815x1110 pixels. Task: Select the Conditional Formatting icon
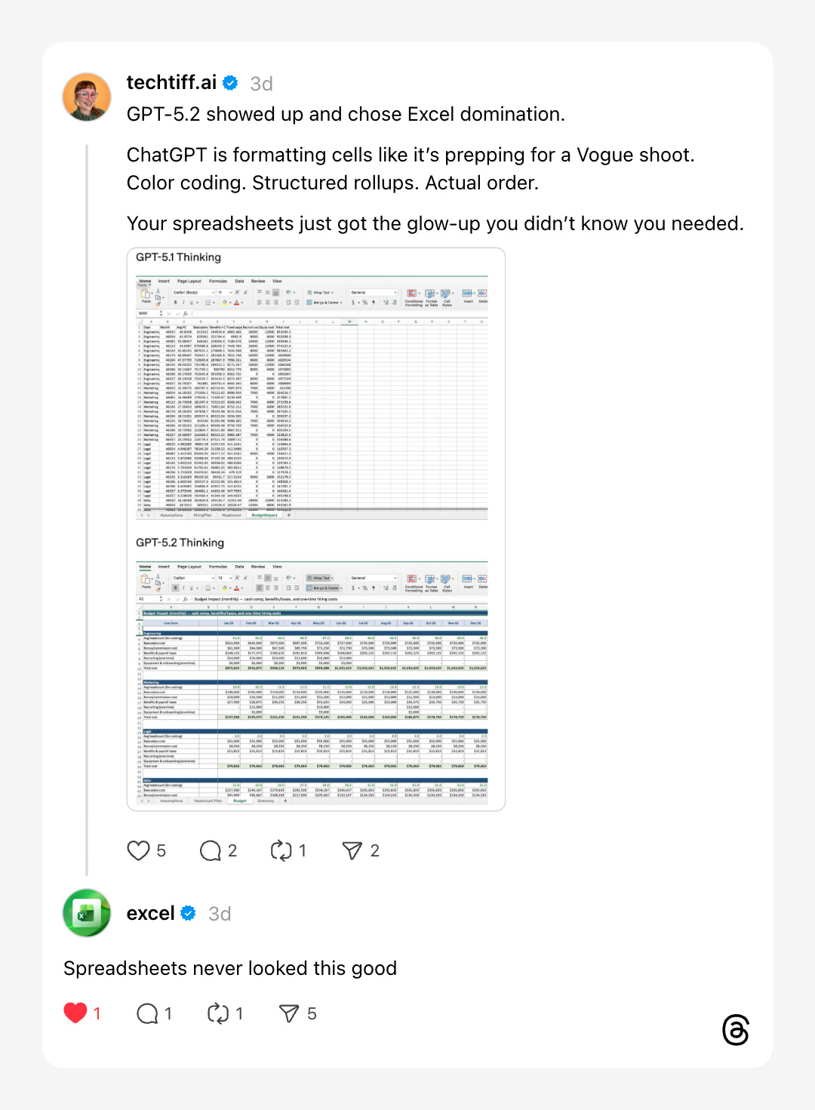(x=411, y=580)
